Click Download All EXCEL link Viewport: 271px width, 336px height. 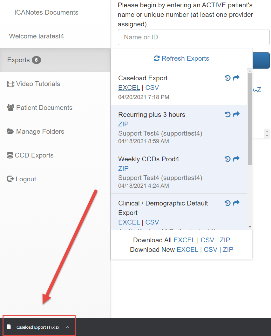pyautogui.click(x=184, y=240)
